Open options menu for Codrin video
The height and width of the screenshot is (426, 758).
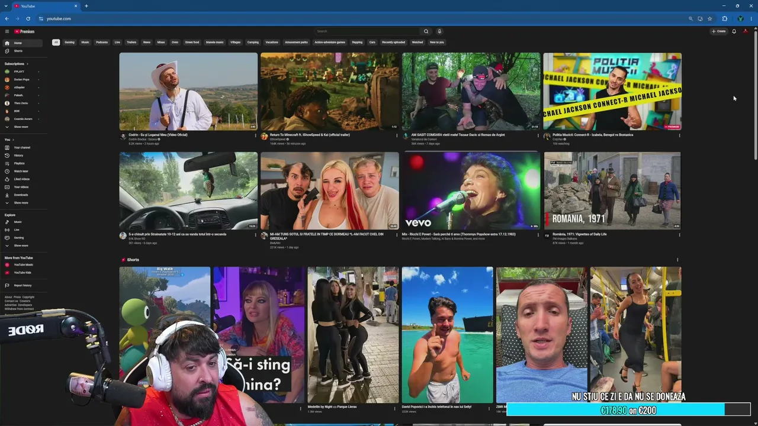(x=255, y=135)
